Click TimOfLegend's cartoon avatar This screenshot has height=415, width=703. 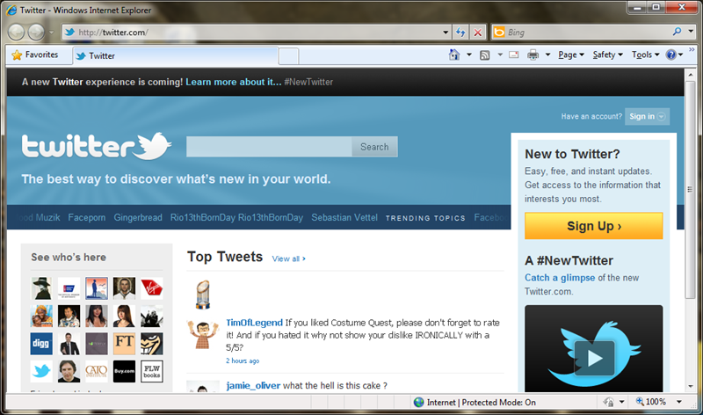tap(203, 334)
